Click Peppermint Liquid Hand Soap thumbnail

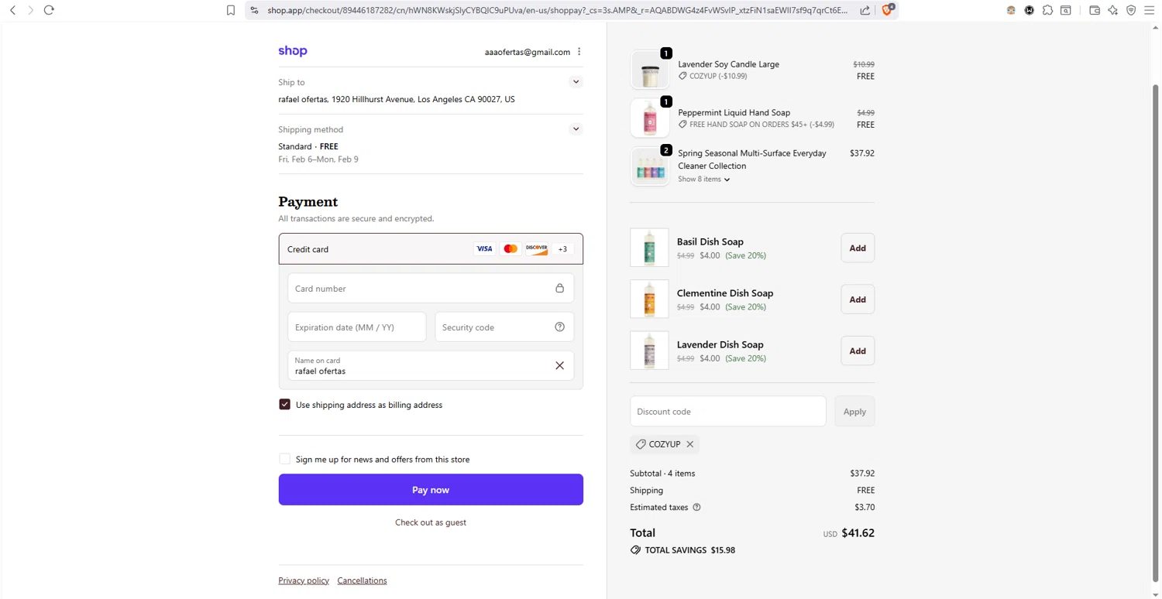pyautogui.click(x=649, y=118)
